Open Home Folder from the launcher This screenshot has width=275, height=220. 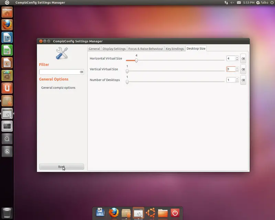pyautogui.click(x=7, y=12)
